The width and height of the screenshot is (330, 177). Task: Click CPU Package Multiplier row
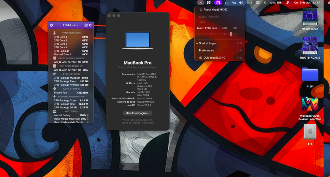click(x=71, y=78)
